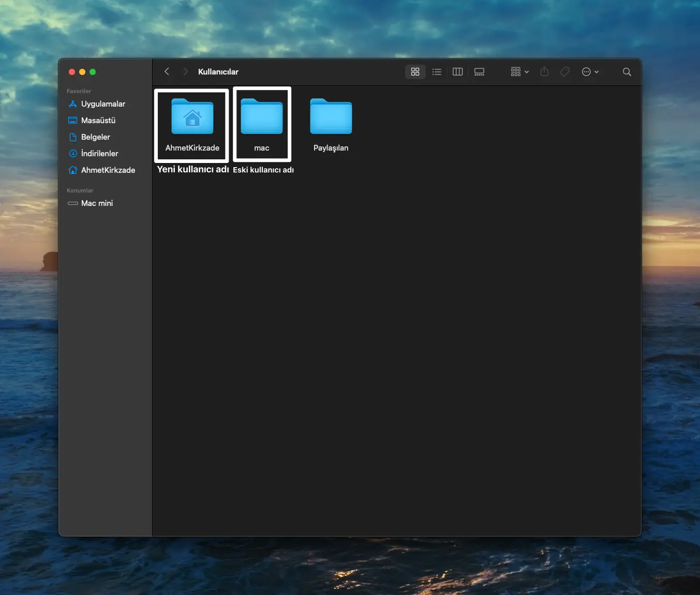Switch to list view
Viewport: 700px width, 595px height.
437,72
